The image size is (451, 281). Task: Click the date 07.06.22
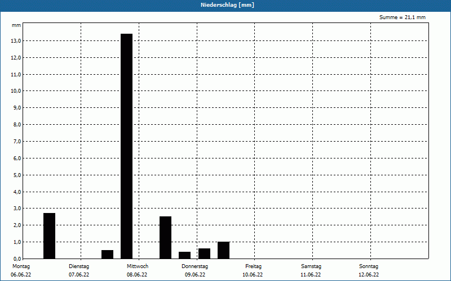tap(79, 275)
